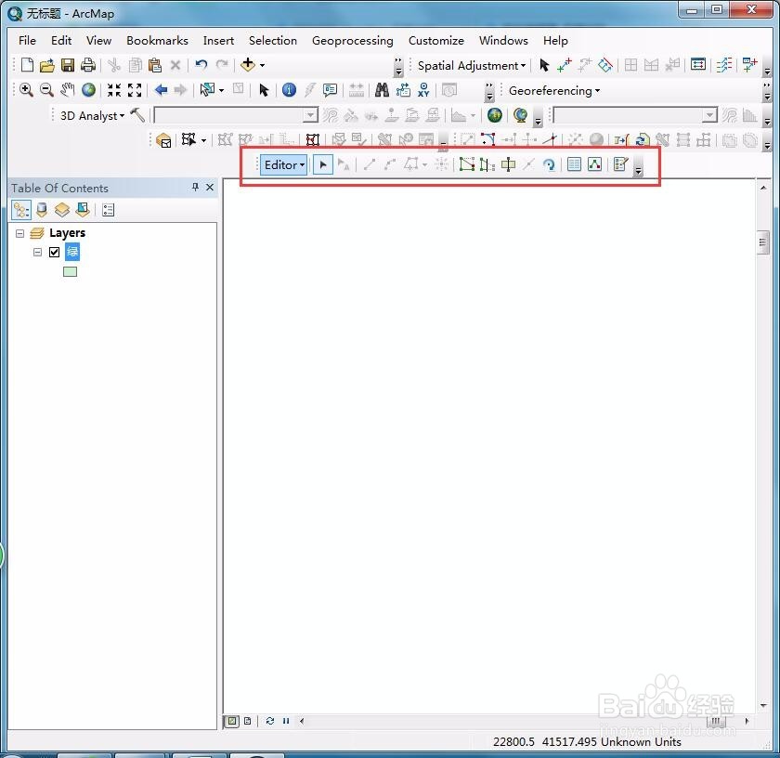
Task: Open the 3D Analyst dropdown
Action: click(92, 116)
